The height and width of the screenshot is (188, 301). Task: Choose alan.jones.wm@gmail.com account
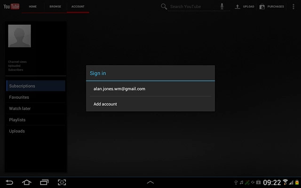[150, 89]
